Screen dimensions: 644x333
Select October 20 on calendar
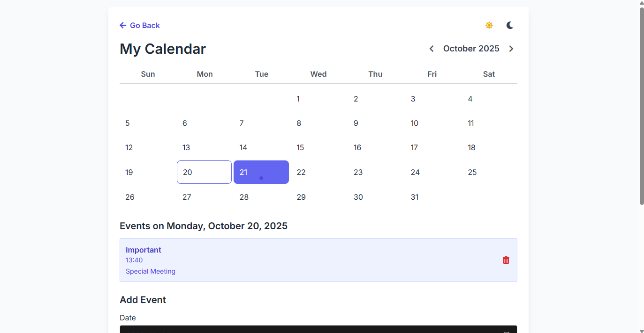click(x=204, y=172)
